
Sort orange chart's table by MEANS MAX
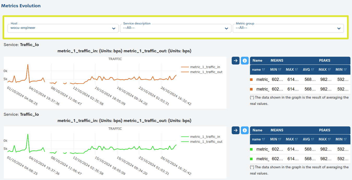tap(292, 69)
